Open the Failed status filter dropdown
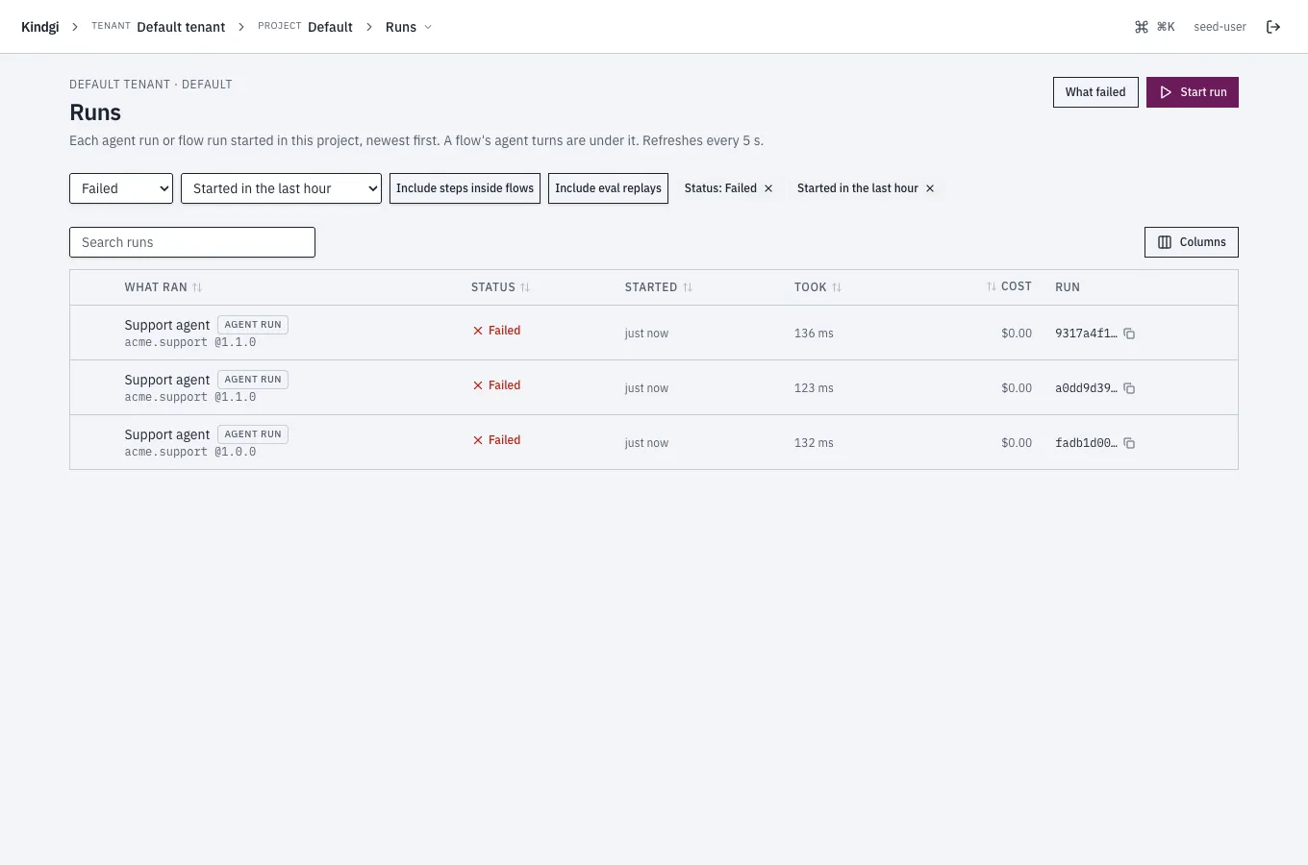Image resolution: width=1308 pixels, height=865 pixels. pyautogui.click(x=121, y=188)
